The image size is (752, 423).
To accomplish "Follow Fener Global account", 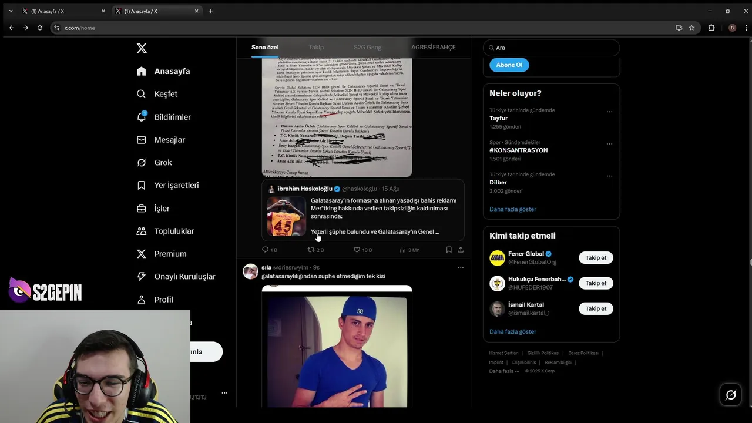I will (596, 258).
